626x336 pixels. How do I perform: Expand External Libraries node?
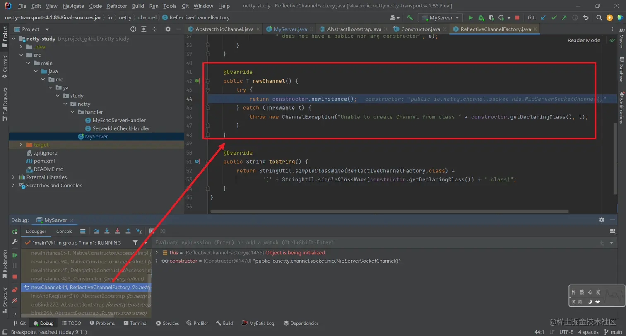14,177
